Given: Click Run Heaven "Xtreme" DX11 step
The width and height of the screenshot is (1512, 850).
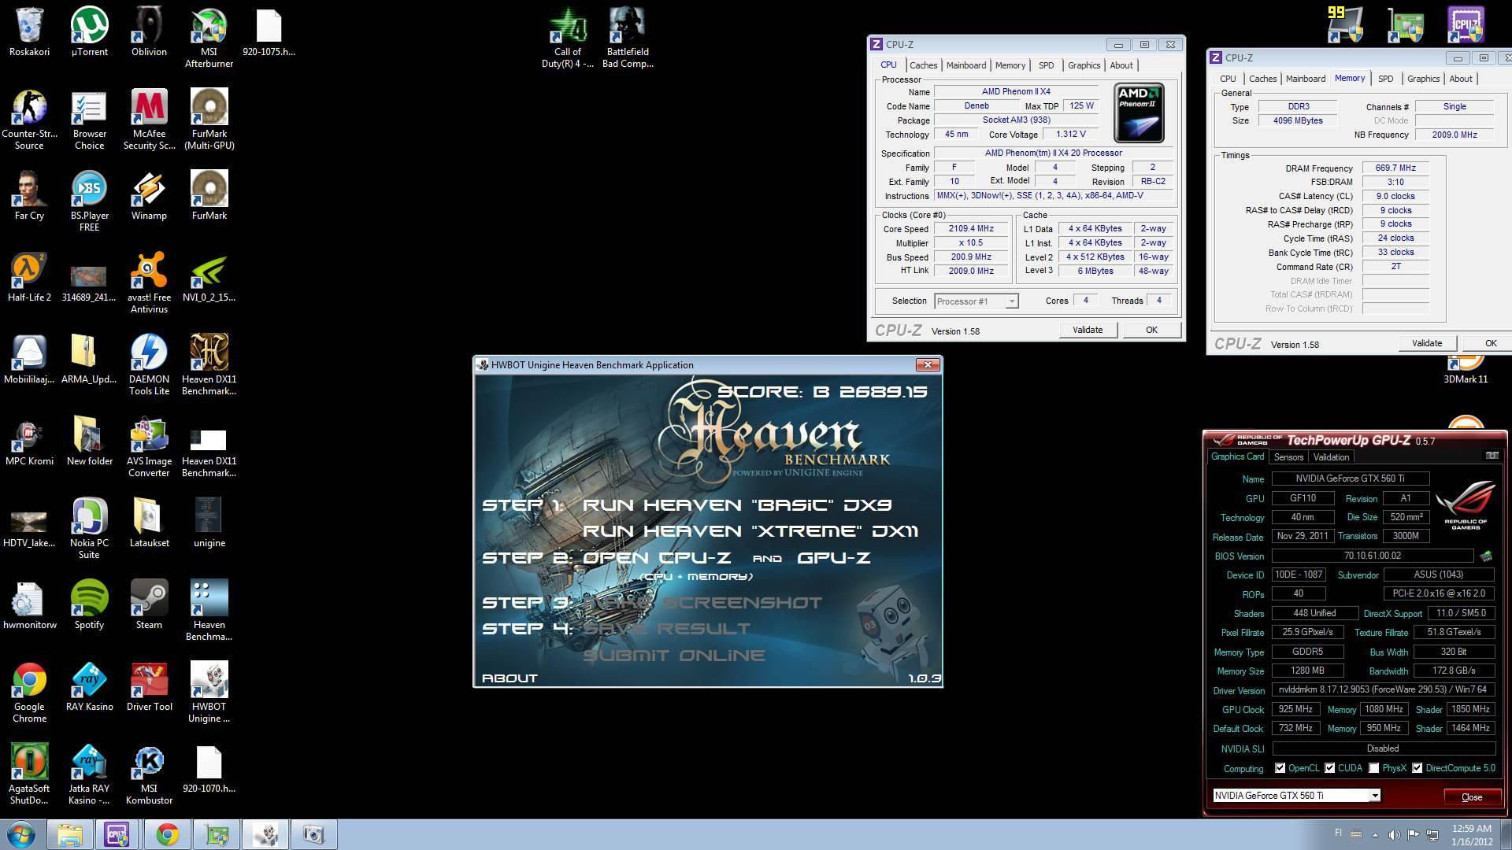Looking at the screenshot, I should [750, 531].
